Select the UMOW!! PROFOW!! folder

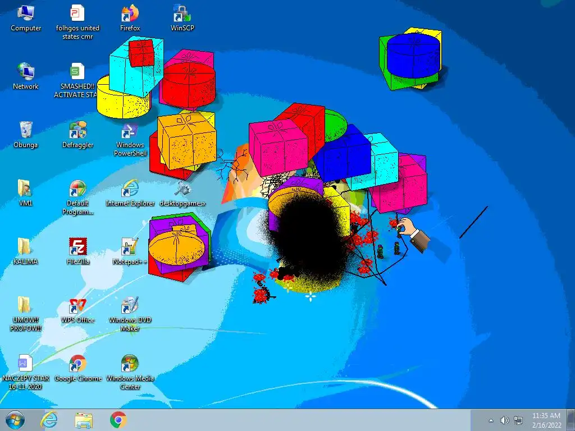(25, 314)
